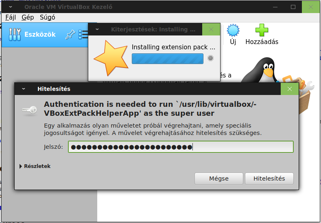Click the green plus Hozzáadás icon
The width and height of the screenshot is (321, 223).
(262, 30)
